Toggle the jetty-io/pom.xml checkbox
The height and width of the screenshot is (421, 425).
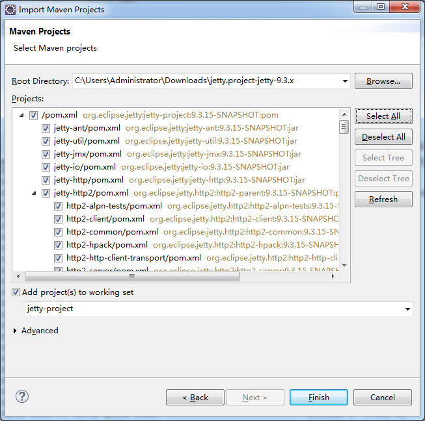(46, 167)
